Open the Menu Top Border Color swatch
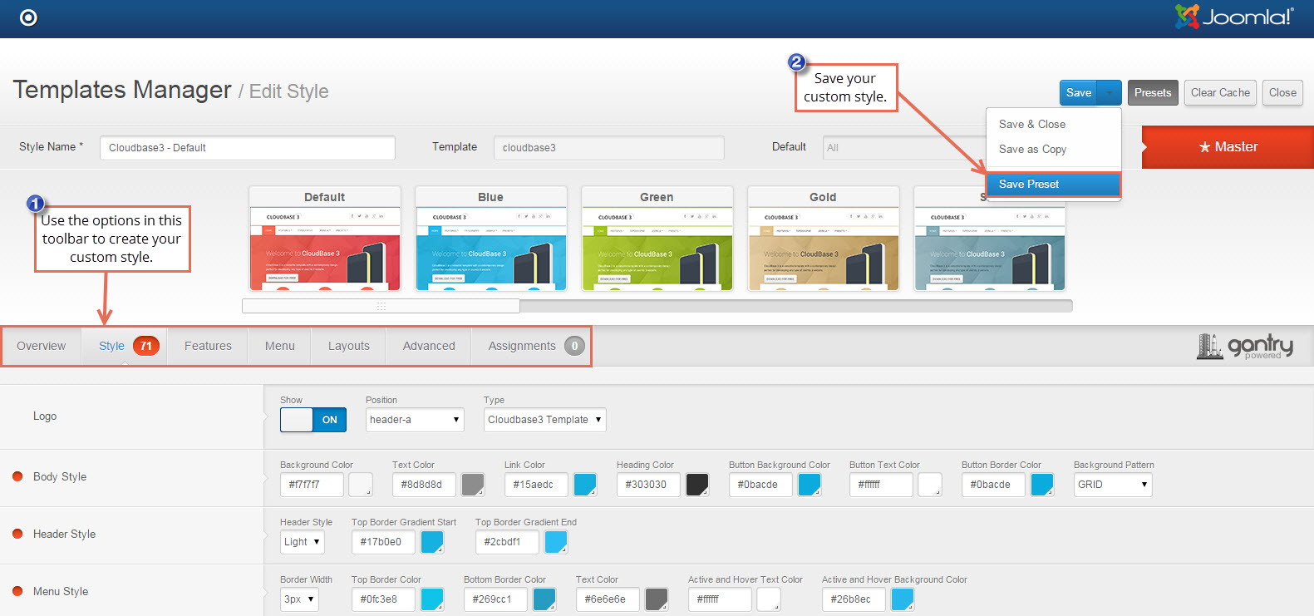 tap(432, 599)
